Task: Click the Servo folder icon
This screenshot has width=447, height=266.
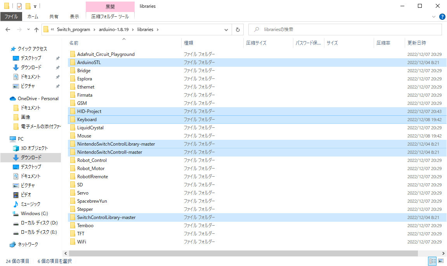Action: pyautogui.click(x=73, y=193)
